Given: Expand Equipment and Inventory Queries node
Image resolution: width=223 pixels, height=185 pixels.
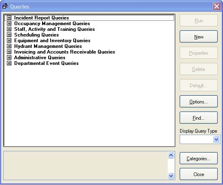Looking at the screenshot, I should pos(9,41).
